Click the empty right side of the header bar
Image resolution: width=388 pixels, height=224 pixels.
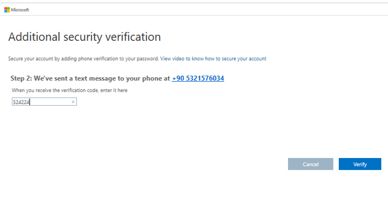[262, 9]
